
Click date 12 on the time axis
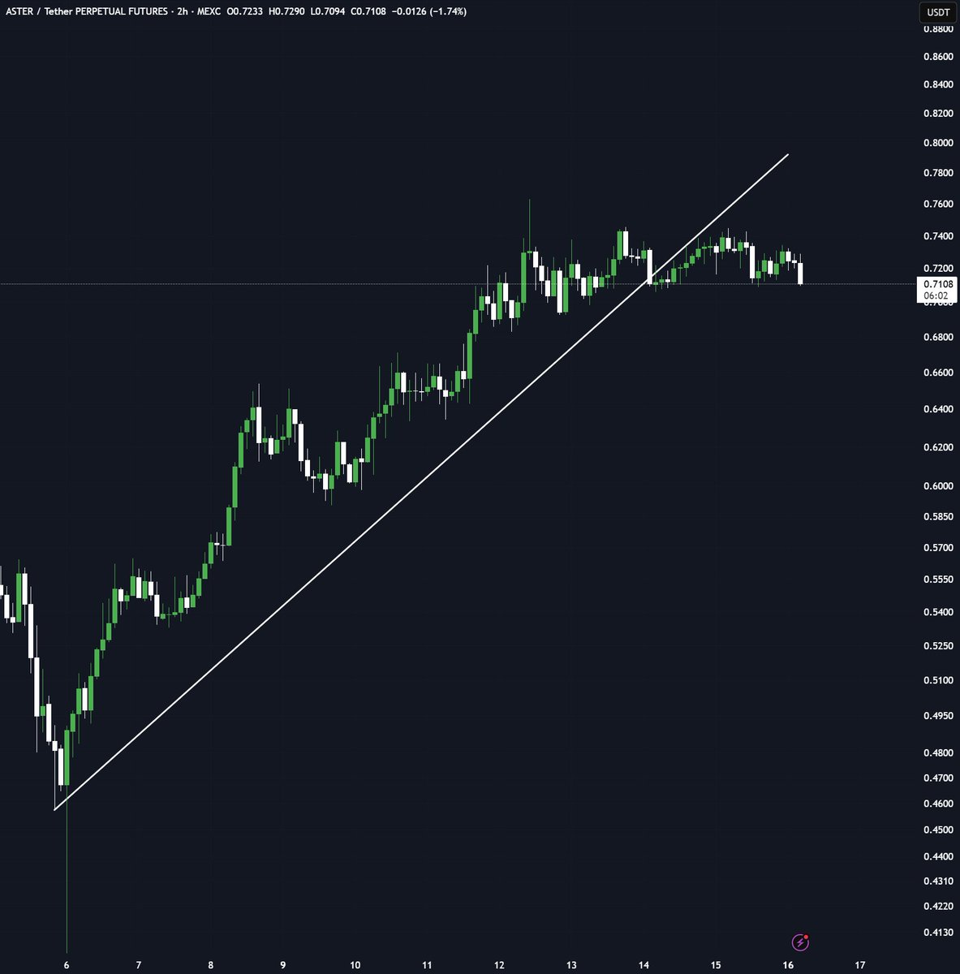pos(499,965)
